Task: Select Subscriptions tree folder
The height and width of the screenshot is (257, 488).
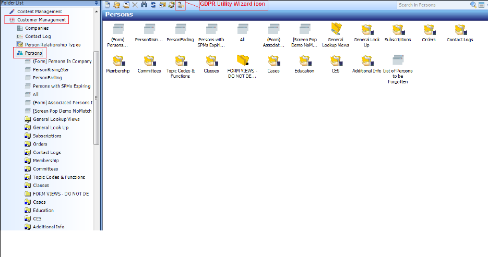Action: pos(47,136)
